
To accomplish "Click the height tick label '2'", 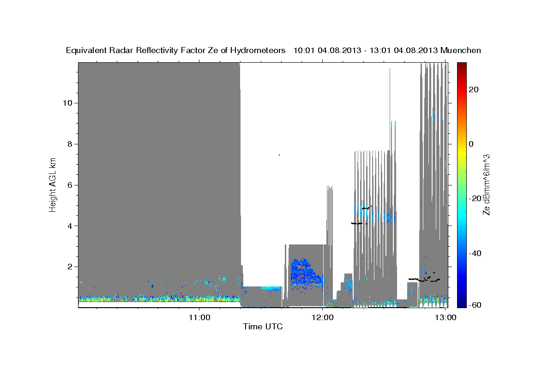I will point(70,267).
